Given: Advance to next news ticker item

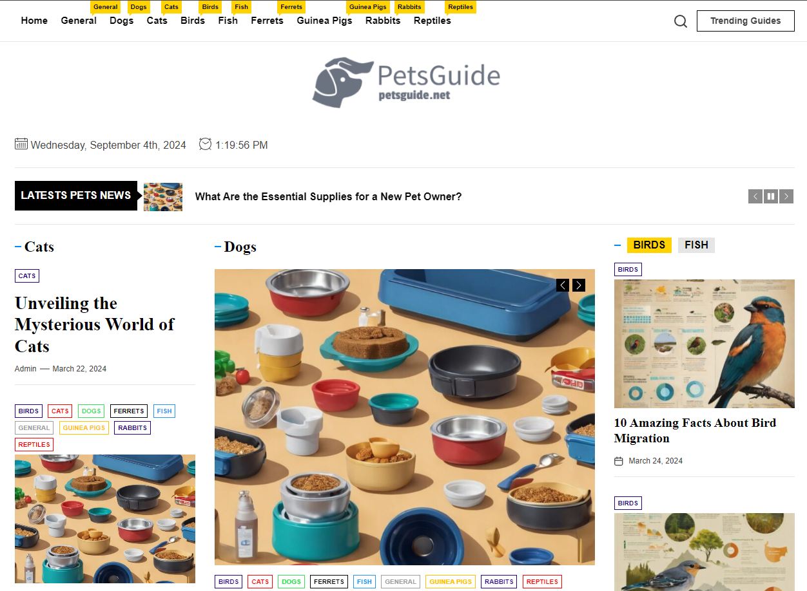Looking at the screenshot, I should pos(786,196).
